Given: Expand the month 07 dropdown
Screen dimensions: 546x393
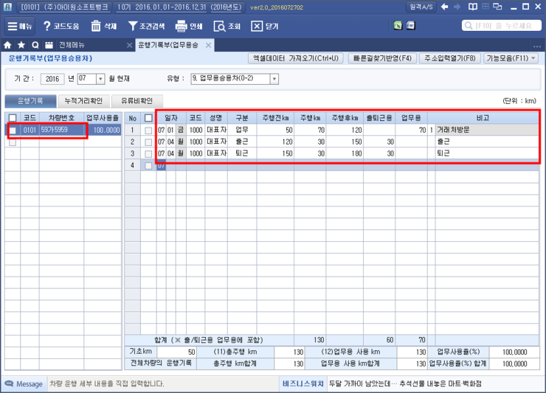Looking at the screenshot, I should [x=100, y=78].
